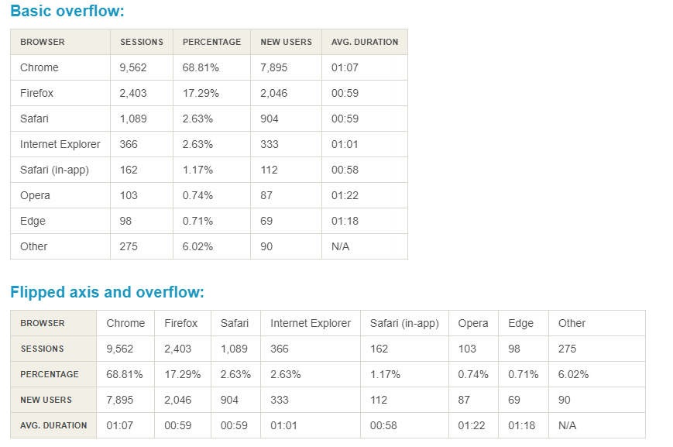Image resolution: width=673 pixels, height=447 pixels.
Task: Select Safari (in-app) row label in first table
Action: coord(54,170)
